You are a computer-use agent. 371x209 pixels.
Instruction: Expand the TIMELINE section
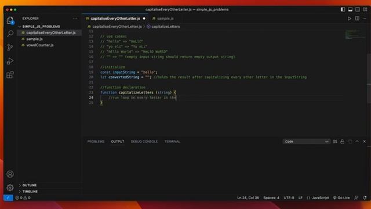[x=30, y=192]
